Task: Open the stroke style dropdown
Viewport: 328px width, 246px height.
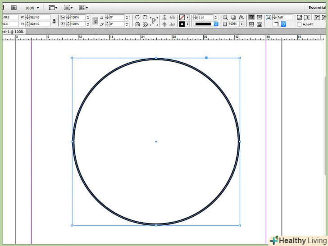Action: tap(206, 24)
